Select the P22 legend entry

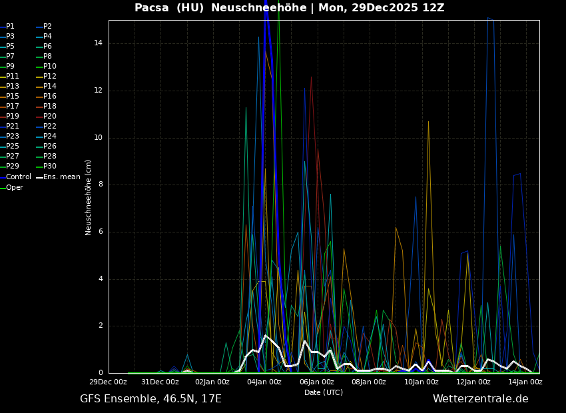pos(49,127)
